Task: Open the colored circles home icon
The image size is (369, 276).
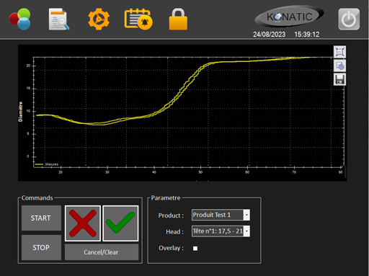Action: tap(20, 19)
